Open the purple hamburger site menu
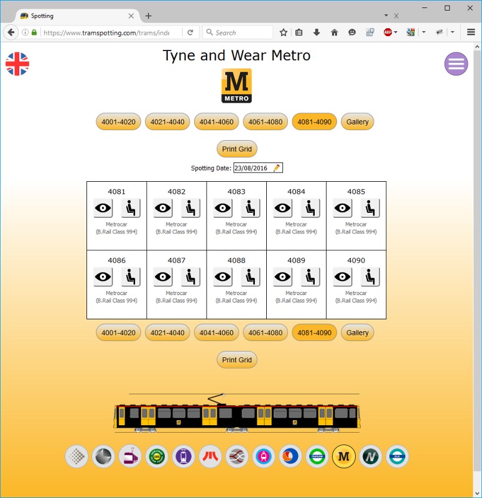The image size is (482, 498). (x=456, y=64)
